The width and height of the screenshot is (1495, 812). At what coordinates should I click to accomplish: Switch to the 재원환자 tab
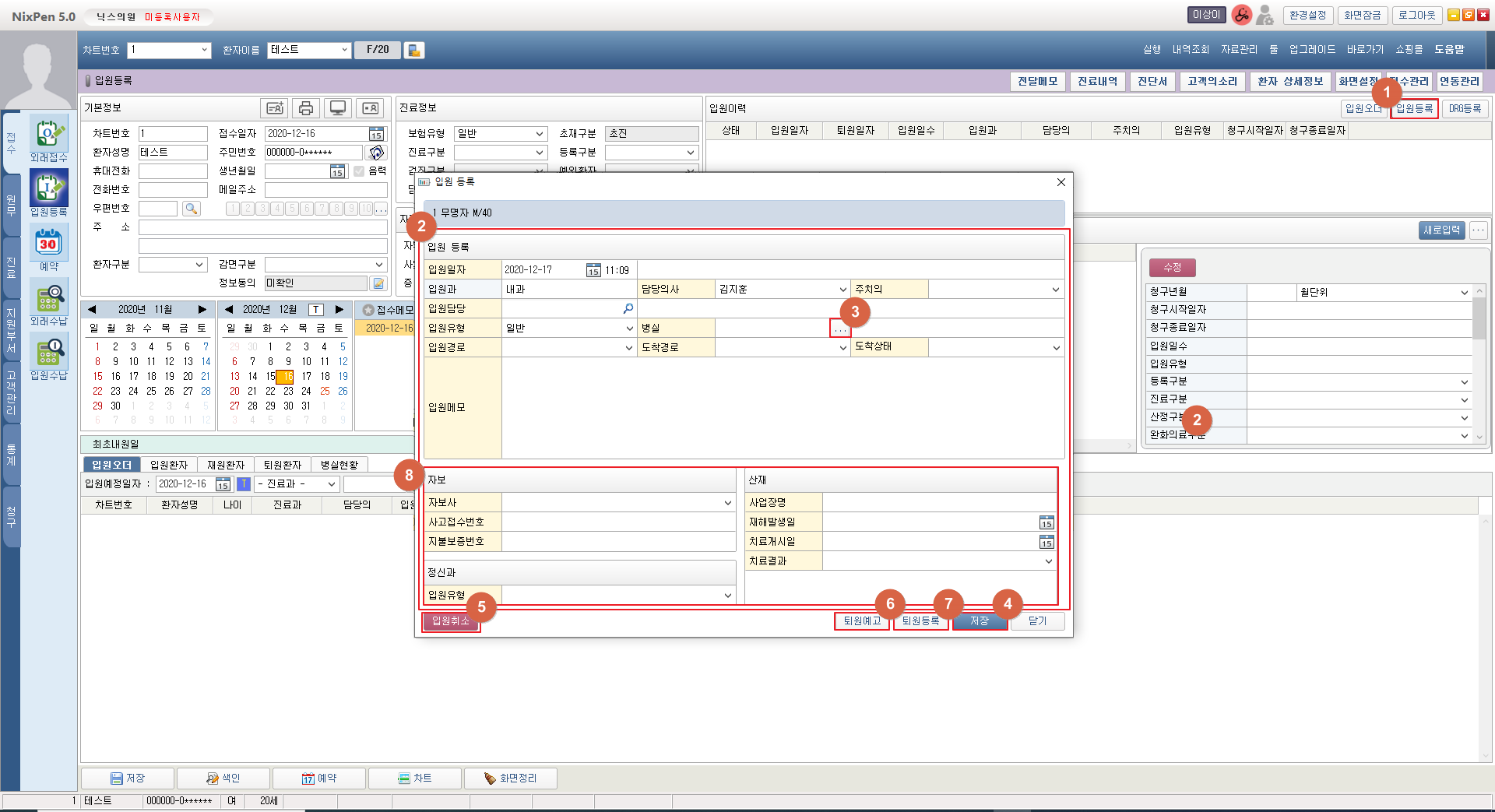click(x=226, y=465)
